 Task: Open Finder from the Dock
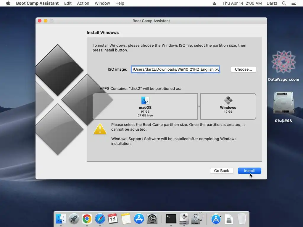tap(61, 219)
